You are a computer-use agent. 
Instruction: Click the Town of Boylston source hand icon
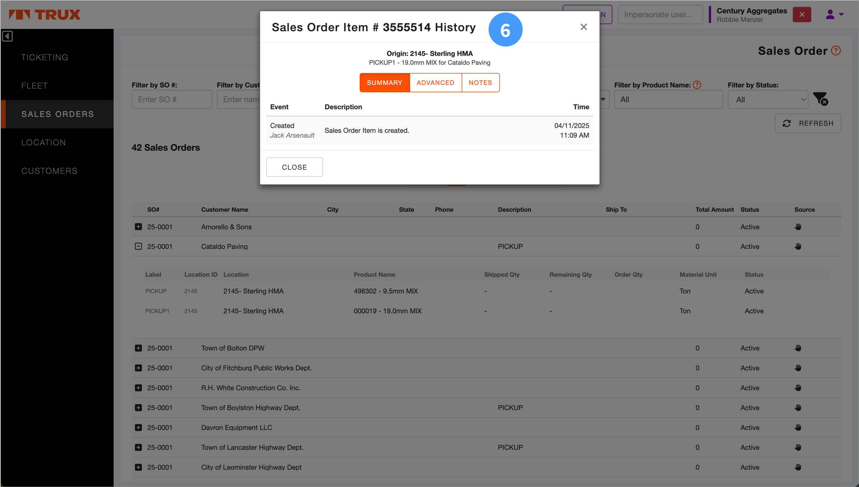coord(798,408)
